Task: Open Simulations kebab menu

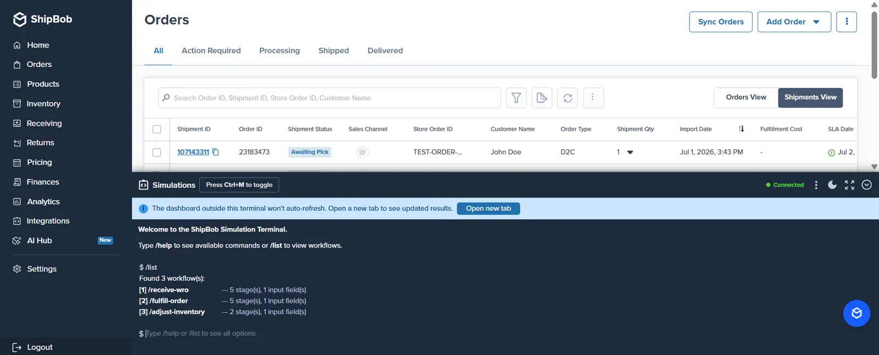Action: [816, 185]
